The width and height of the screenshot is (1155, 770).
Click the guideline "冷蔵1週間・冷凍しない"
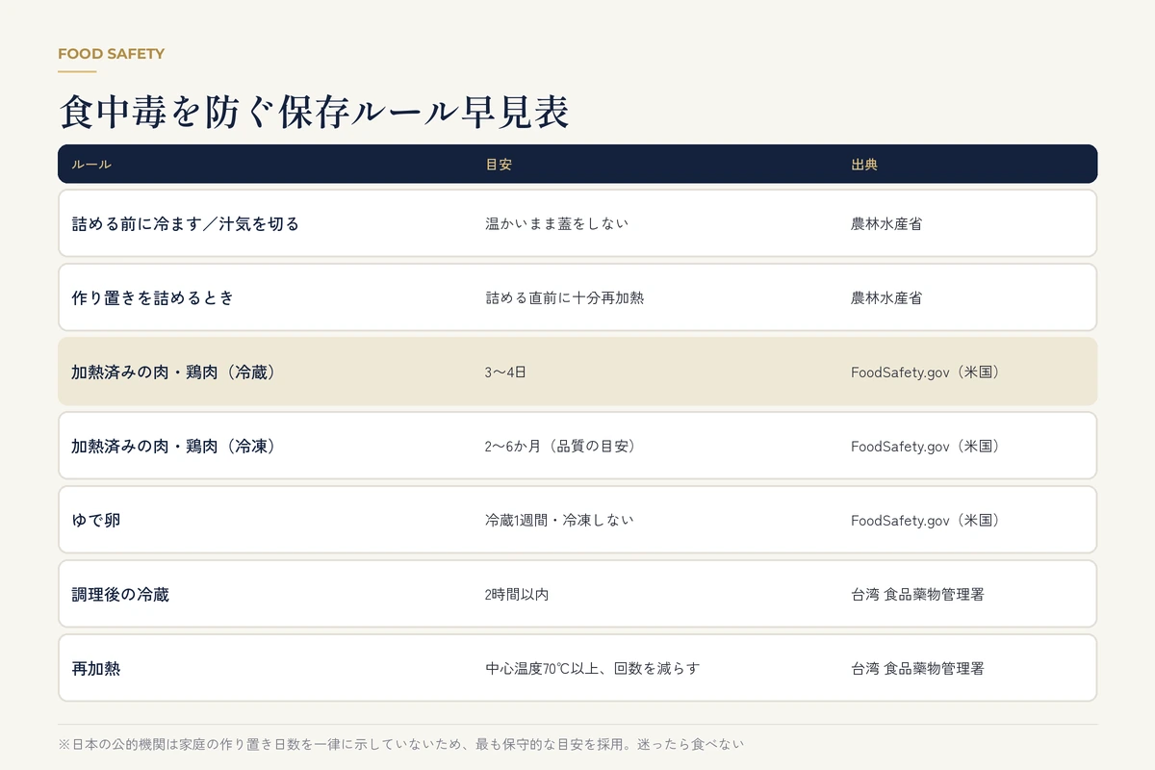click(559, 520)
